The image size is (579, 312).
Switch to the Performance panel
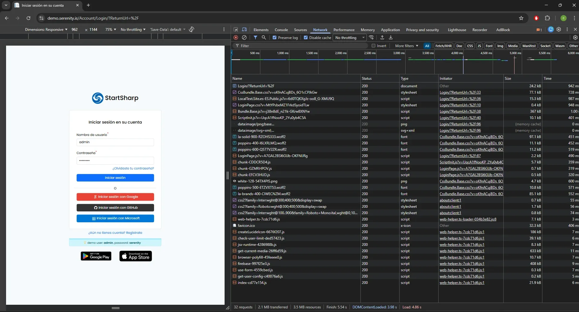343,30
